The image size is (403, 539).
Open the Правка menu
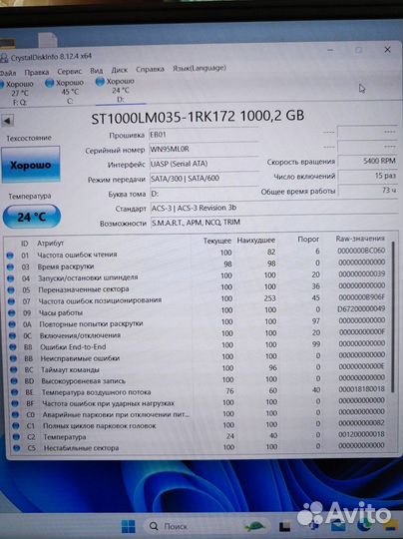click(37, 72)
